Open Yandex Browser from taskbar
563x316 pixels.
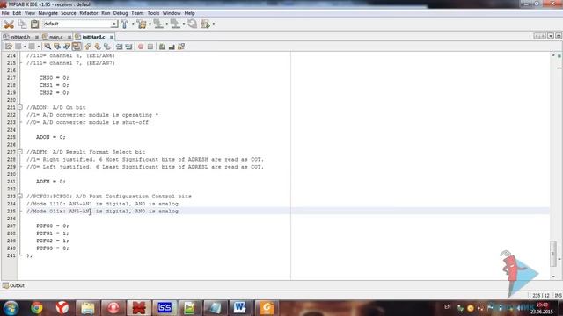tap(62, 308)
